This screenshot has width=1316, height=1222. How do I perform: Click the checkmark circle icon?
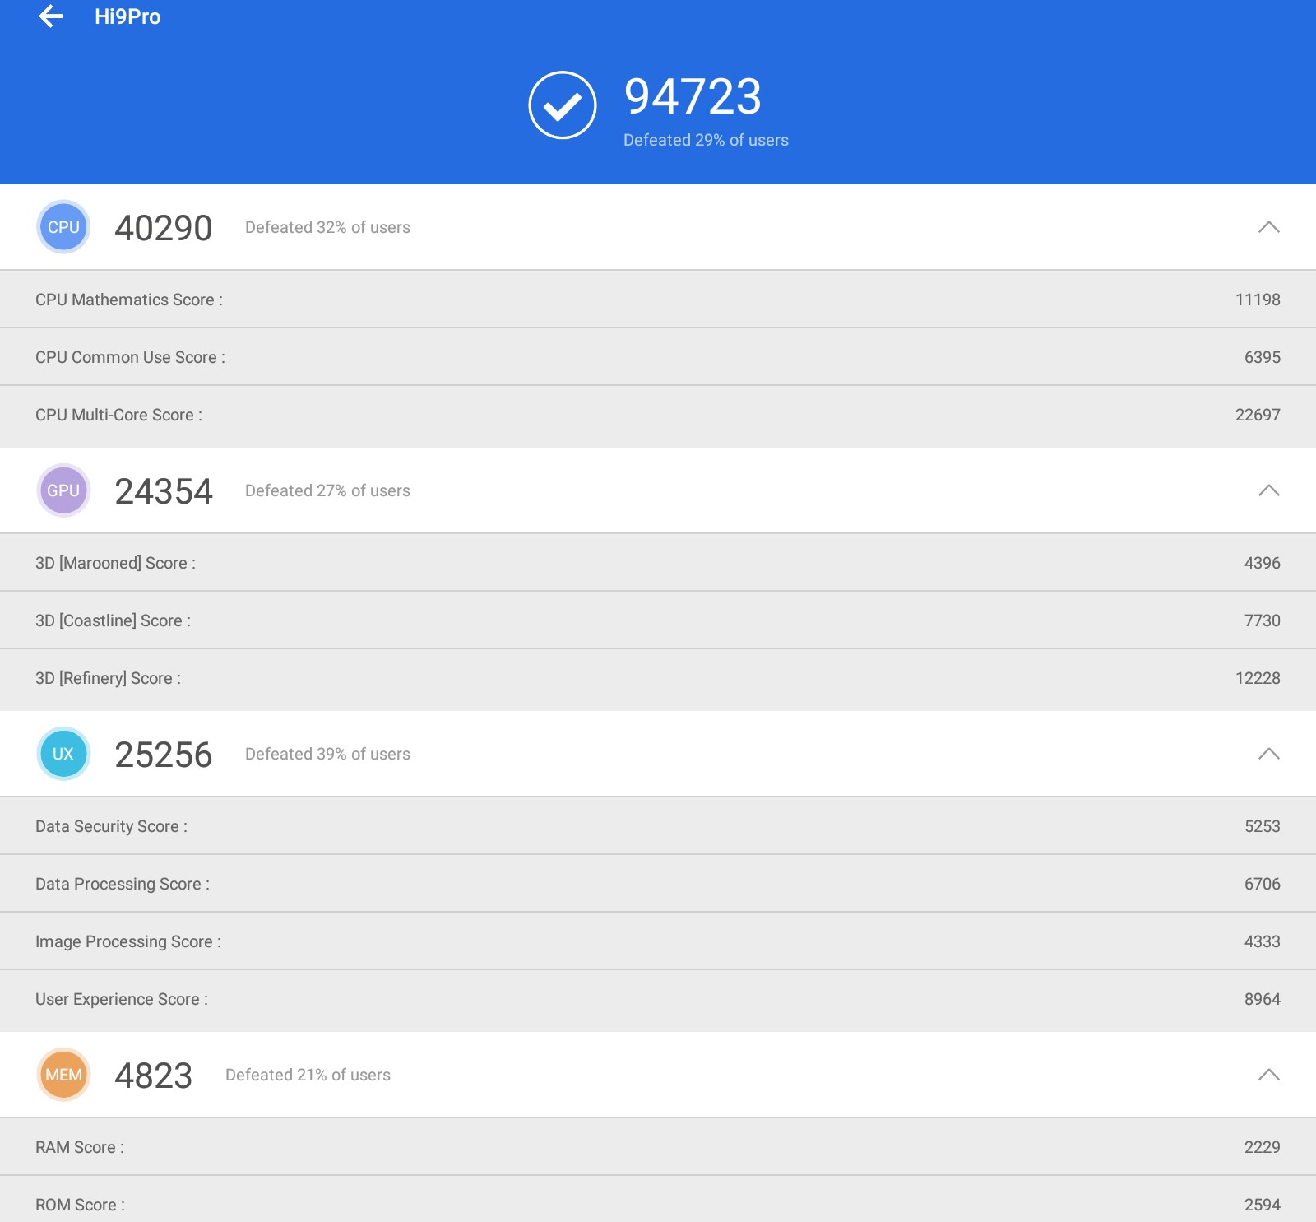[563, 105]
